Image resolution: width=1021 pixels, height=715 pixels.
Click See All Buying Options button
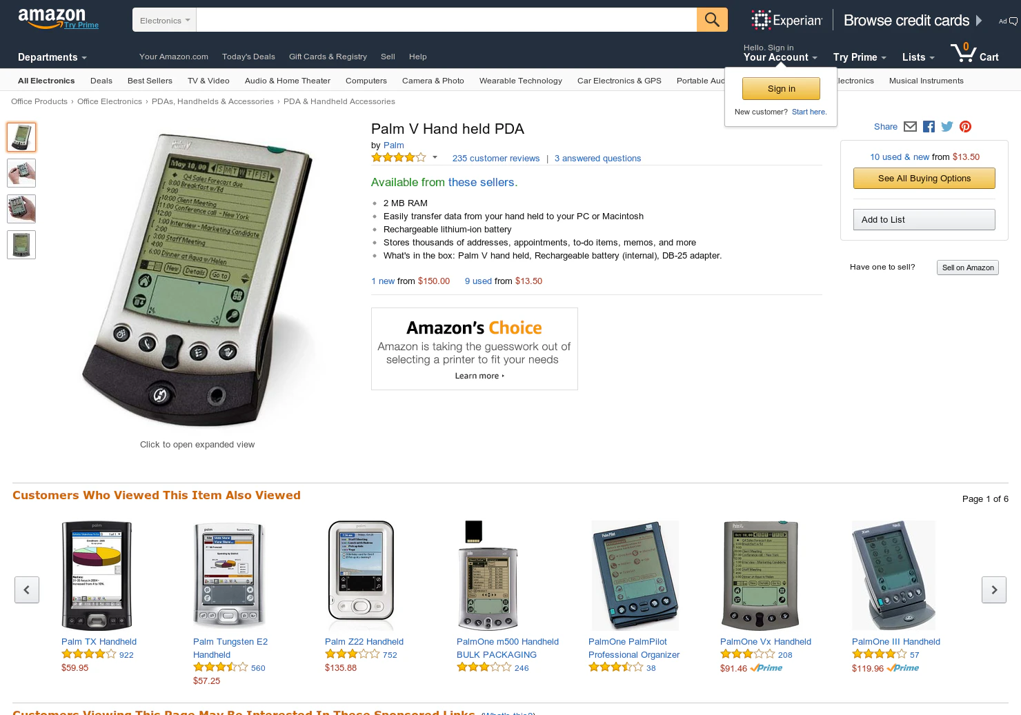point(924,178)
